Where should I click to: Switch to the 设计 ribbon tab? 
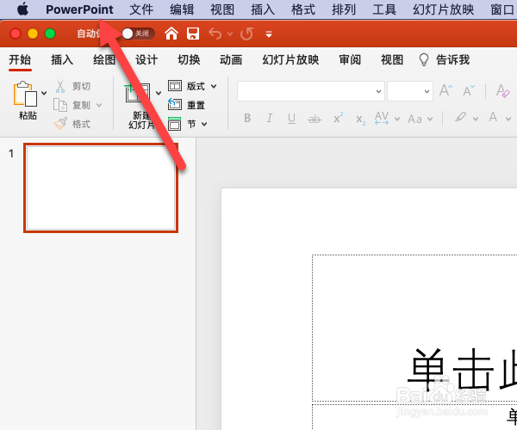(146, 60)
